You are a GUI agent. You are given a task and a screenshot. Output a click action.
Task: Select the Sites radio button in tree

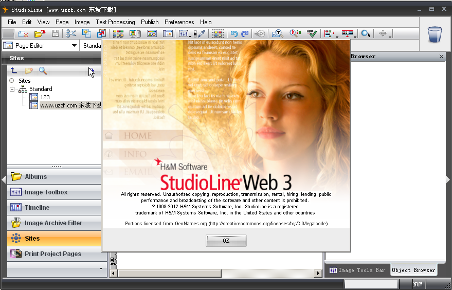pos(12,80)
